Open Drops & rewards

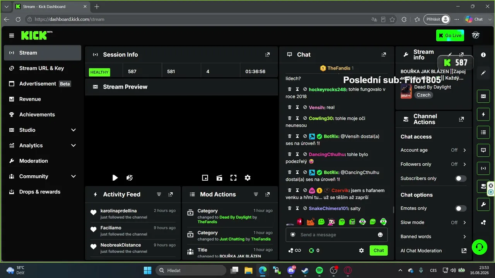pyautogui.click(x=43, y=192)
